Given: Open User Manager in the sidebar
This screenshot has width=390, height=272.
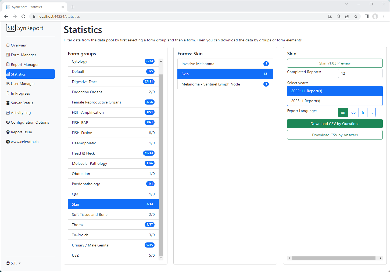Looking at the screenshot, I should [23, 84].
